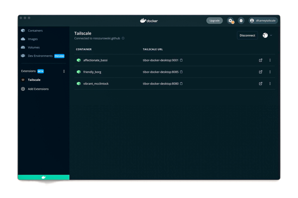Open Docker settings gear icon
The width and height of the screenshot is (298, 198).
point(230,21)
